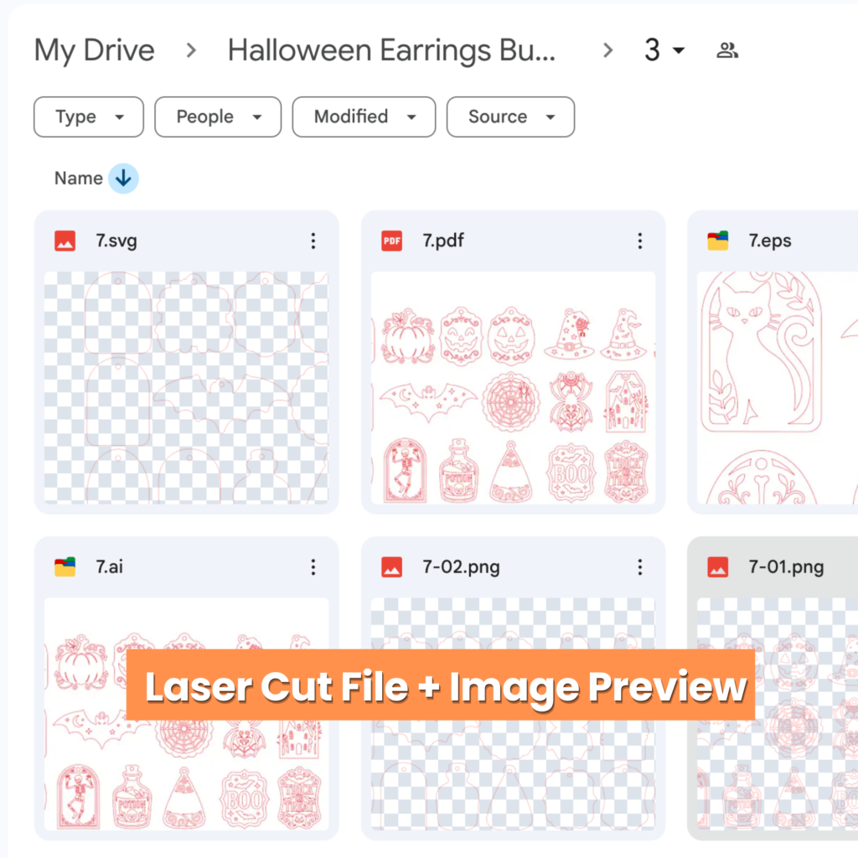Select the file name 7-01.png
The width and height of the screenshot is (858, 858).
(x=786, y=567)
